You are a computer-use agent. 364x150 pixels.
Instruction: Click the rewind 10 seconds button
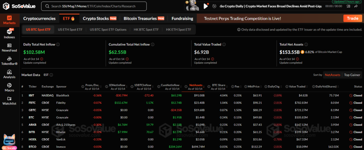point(214,6)
